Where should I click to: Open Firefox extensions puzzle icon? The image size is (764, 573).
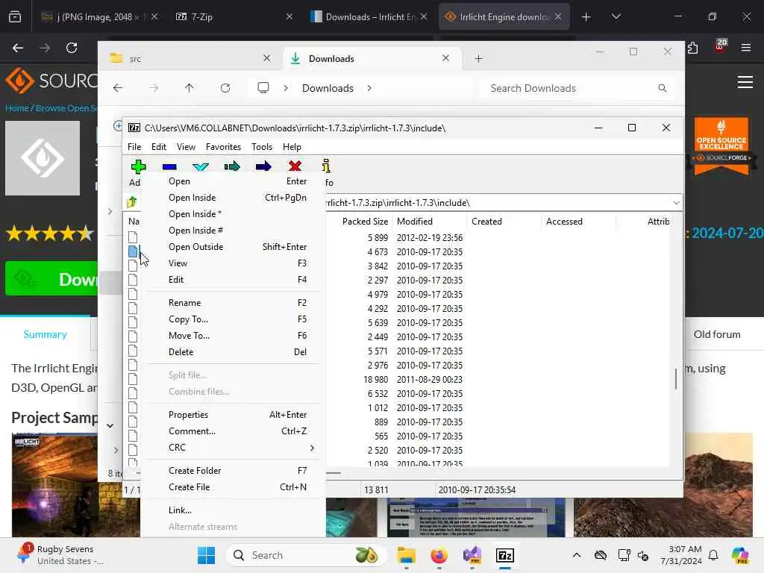tap(693, 48)
